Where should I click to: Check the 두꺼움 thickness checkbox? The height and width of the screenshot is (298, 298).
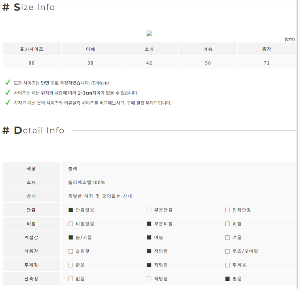(x=227, y=265)
